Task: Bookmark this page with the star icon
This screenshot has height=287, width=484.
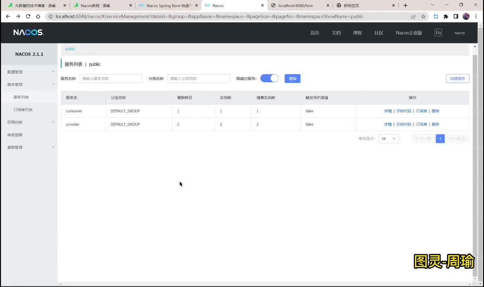Action: pos(423,16)
